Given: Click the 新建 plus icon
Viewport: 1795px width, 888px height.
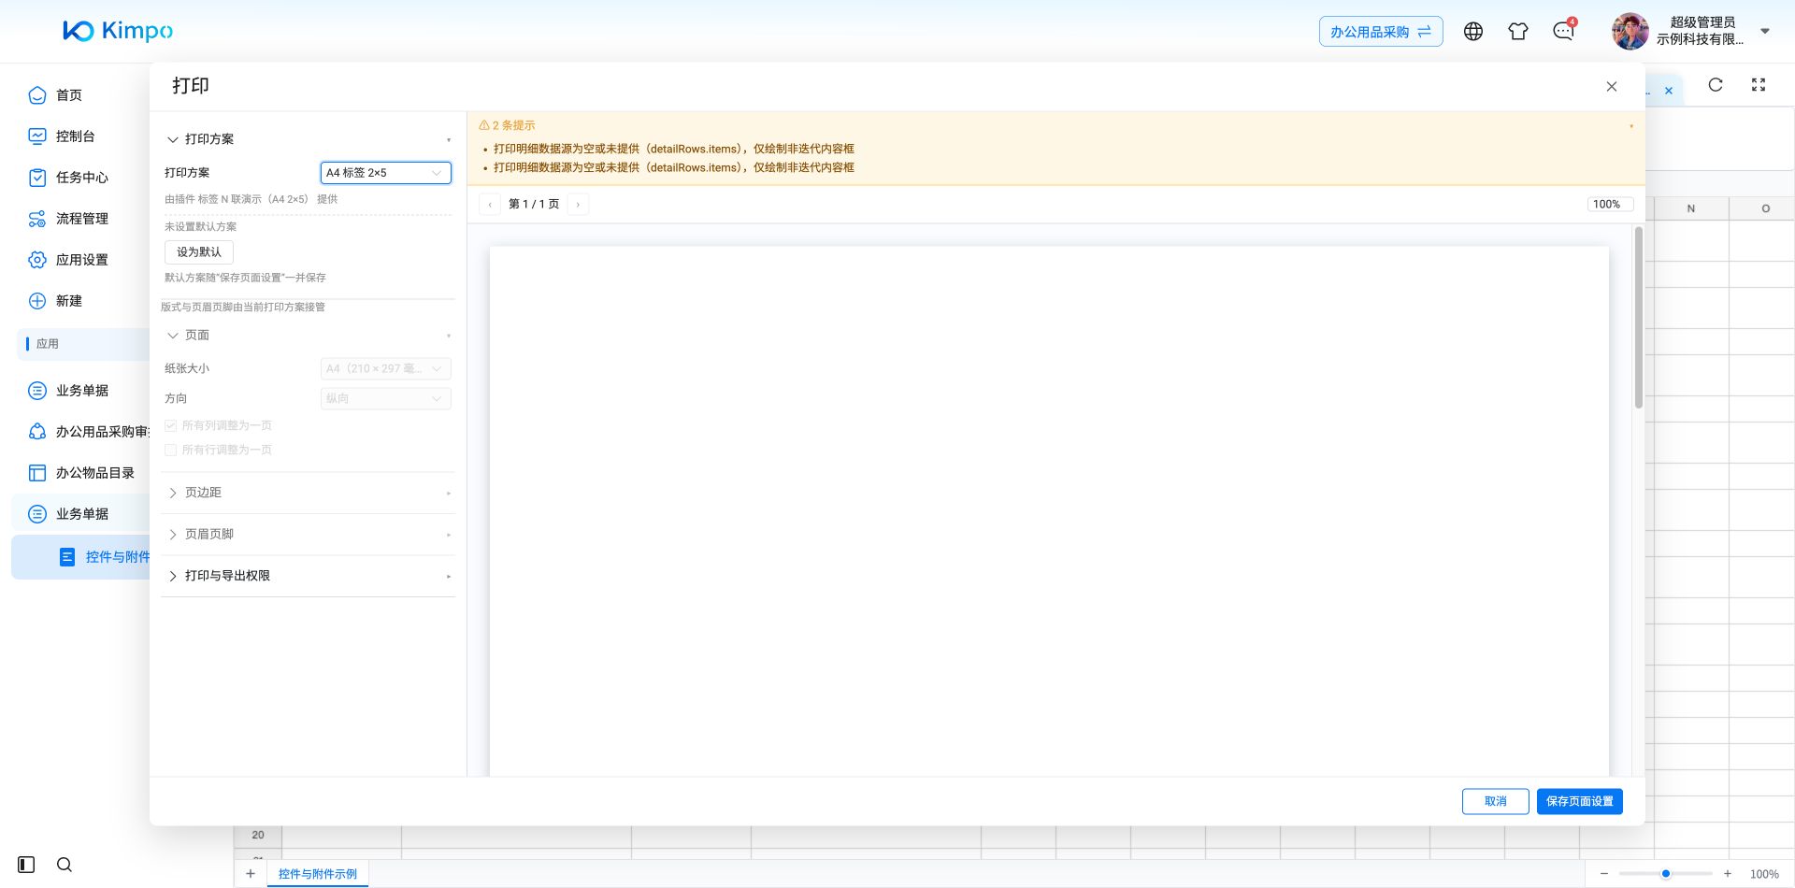Looking at the screenshot, I should [x=37, y=301].
